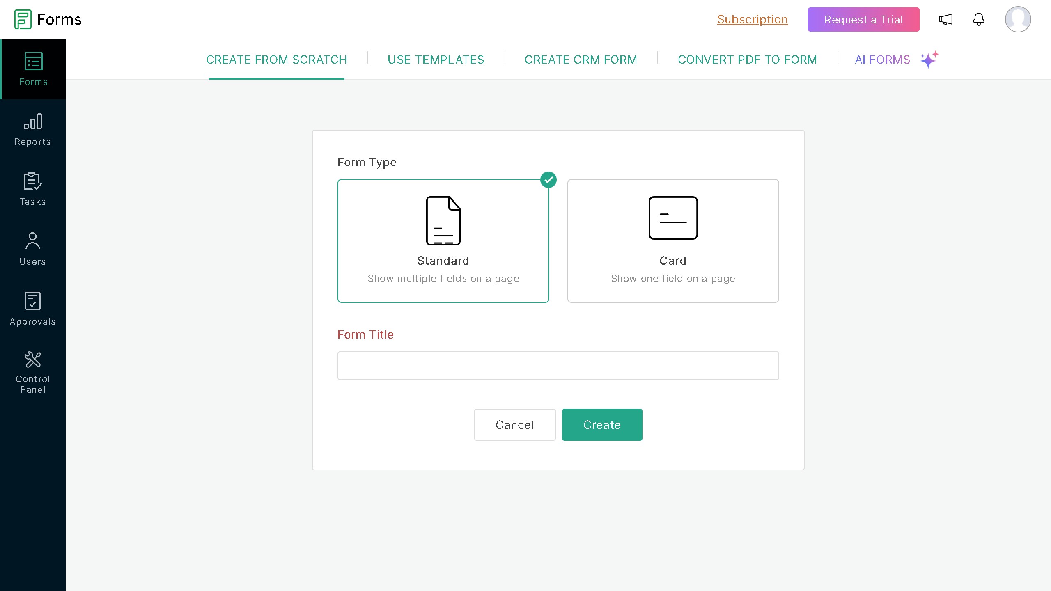Click the Subscription link
The width and height of the screenshot is (1051, 591).
click(752, 19)
